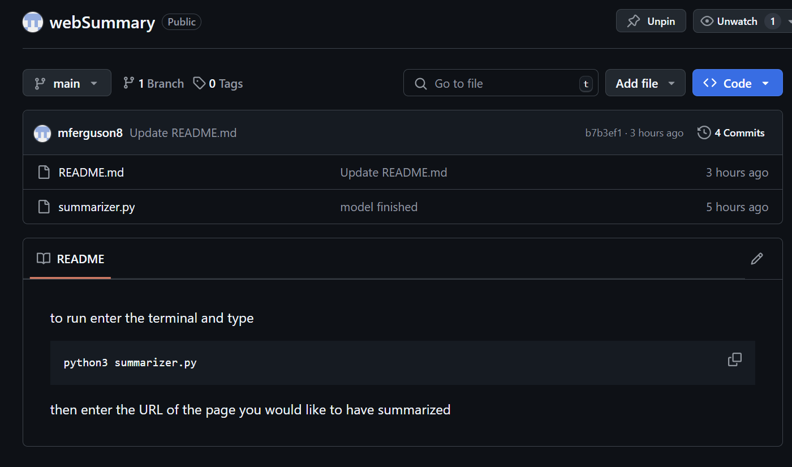Open the summarizer.py file
Image resolution: width=792 pixels, height=467 pixels.
97,207
